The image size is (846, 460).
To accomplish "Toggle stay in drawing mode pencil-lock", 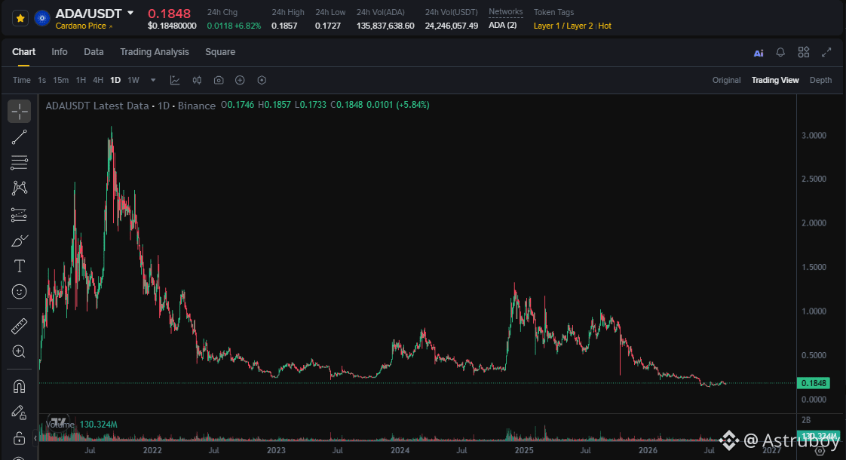I will click(x=20, y=412).
